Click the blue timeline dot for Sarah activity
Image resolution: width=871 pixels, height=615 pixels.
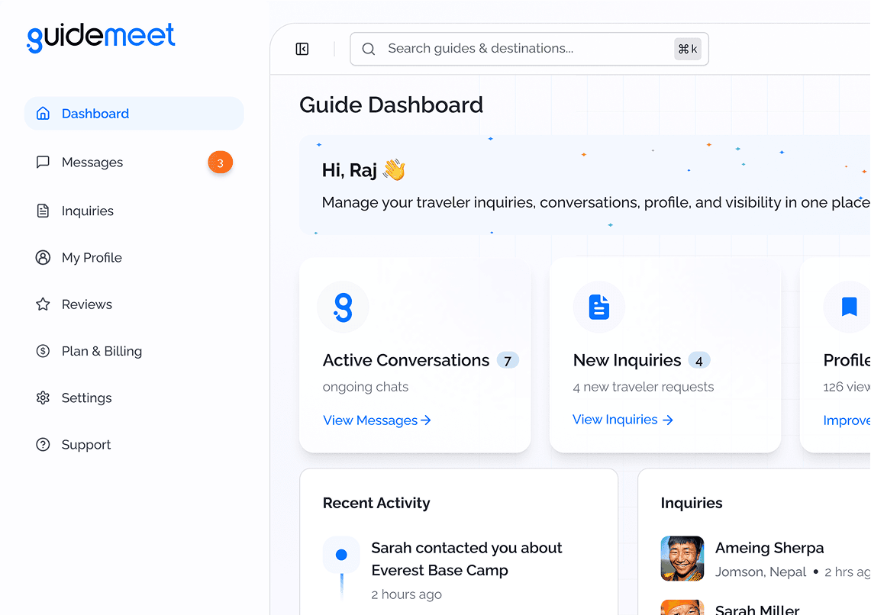[342, 555]
